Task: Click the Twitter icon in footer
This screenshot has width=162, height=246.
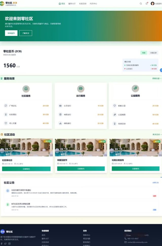Action: pos(6,244)
